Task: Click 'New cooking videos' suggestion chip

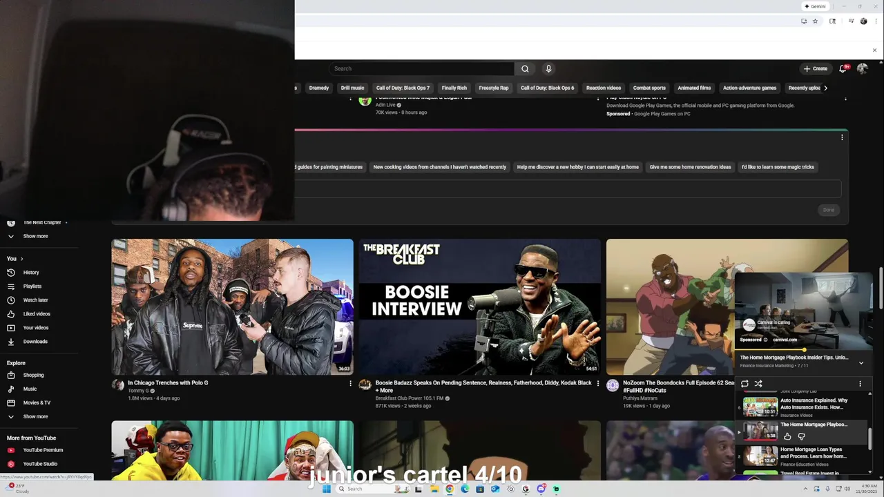Action: click(x=440, y=167)
